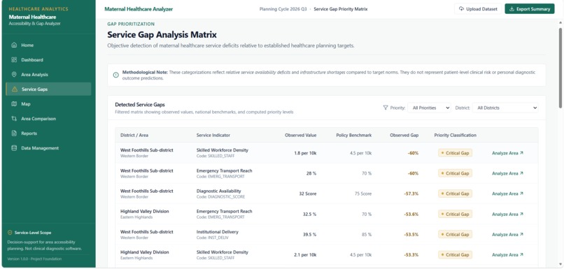Open the Reports page
This screenshot has height=269, width=564.
coord(48,133)
